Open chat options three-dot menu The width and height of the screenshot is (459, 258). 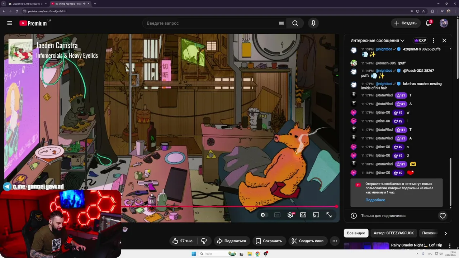click(433, 40)
